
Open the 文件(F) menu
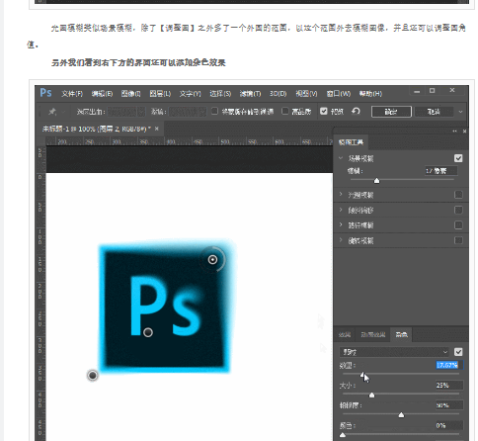72,94
